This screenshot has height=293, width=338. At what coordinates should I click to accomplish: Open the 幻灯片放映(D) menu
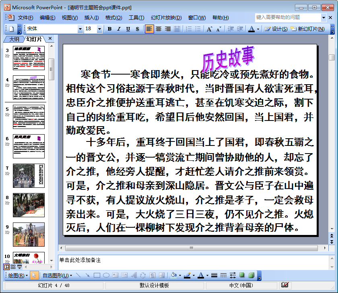[166, 18]
